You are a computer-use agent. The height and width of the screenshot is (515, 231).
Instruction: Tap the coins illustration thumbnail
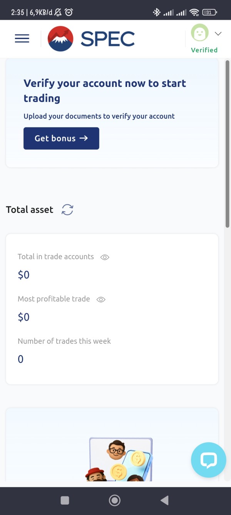coord(120,460)
